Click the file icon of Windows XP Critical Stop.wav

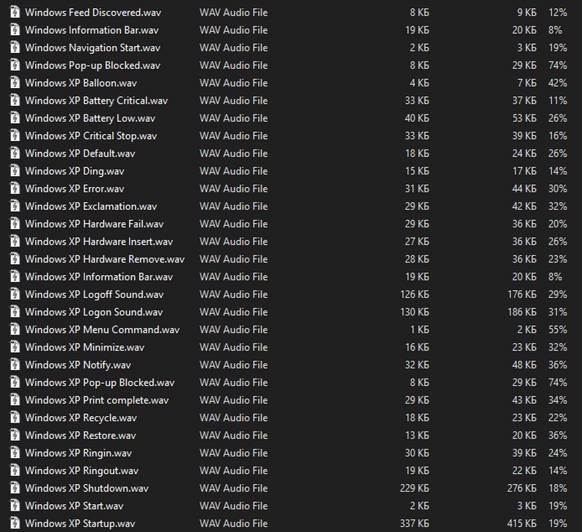pyautogui.click(x=15, y=136)
